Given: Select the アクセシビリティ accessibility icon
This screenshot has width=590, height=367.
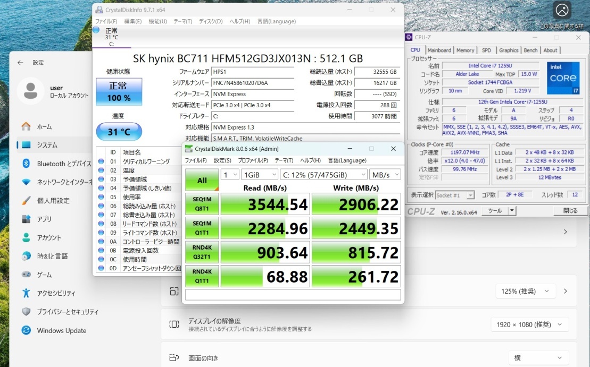Looking at the screenshot, I should 26,293.
